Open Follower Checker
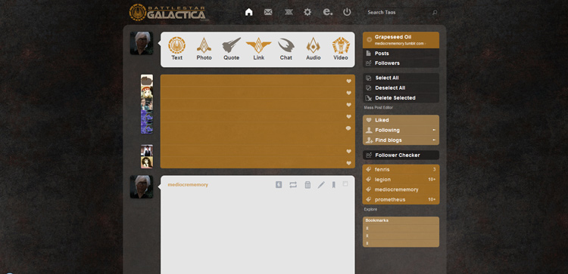 pyautogui.click(x=401, y=155)
